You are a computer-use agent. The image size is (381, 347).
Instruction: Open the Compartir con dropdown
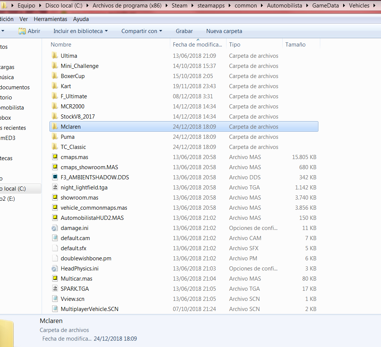tap(141, 31)
